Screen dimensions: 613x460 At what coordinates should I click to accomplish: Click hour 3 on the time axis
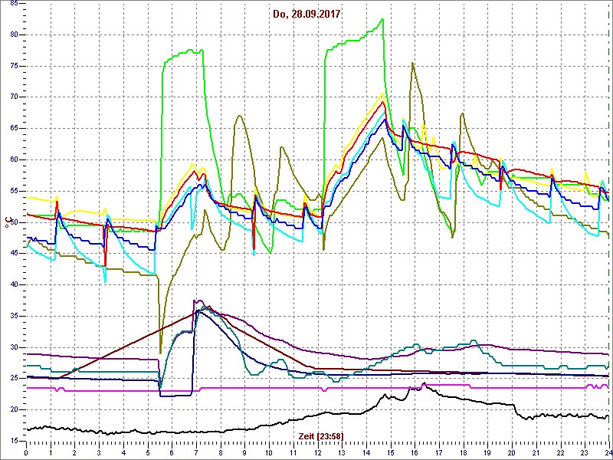(x=99, y=452)
